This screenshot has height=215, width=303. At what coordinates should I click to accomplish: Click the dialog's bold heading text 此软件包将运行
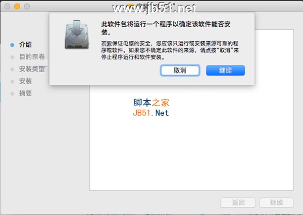[x=166, y=28]
